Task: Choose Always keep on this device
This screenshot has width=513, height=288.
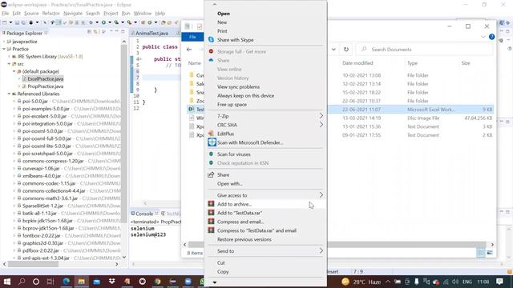Action: tap(246, 96)
